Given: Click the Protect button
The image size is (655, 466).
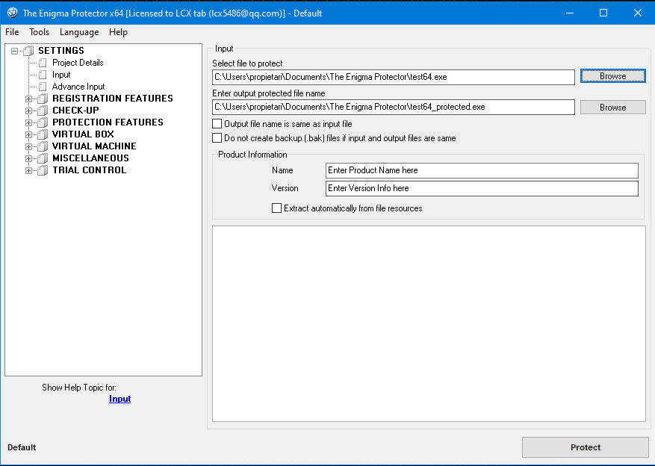Looking at the screenshot, I should point(586,447).
